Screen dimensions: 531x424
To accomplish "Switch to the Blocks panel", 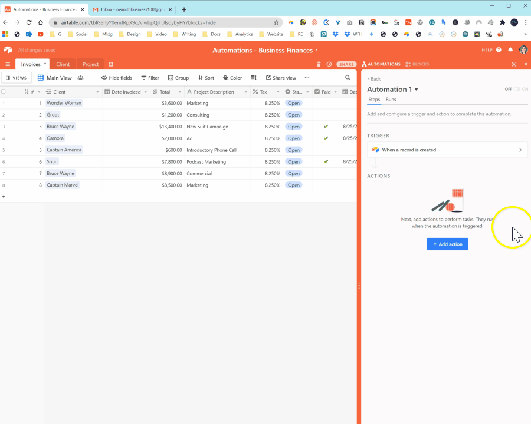I will (417, 64).
